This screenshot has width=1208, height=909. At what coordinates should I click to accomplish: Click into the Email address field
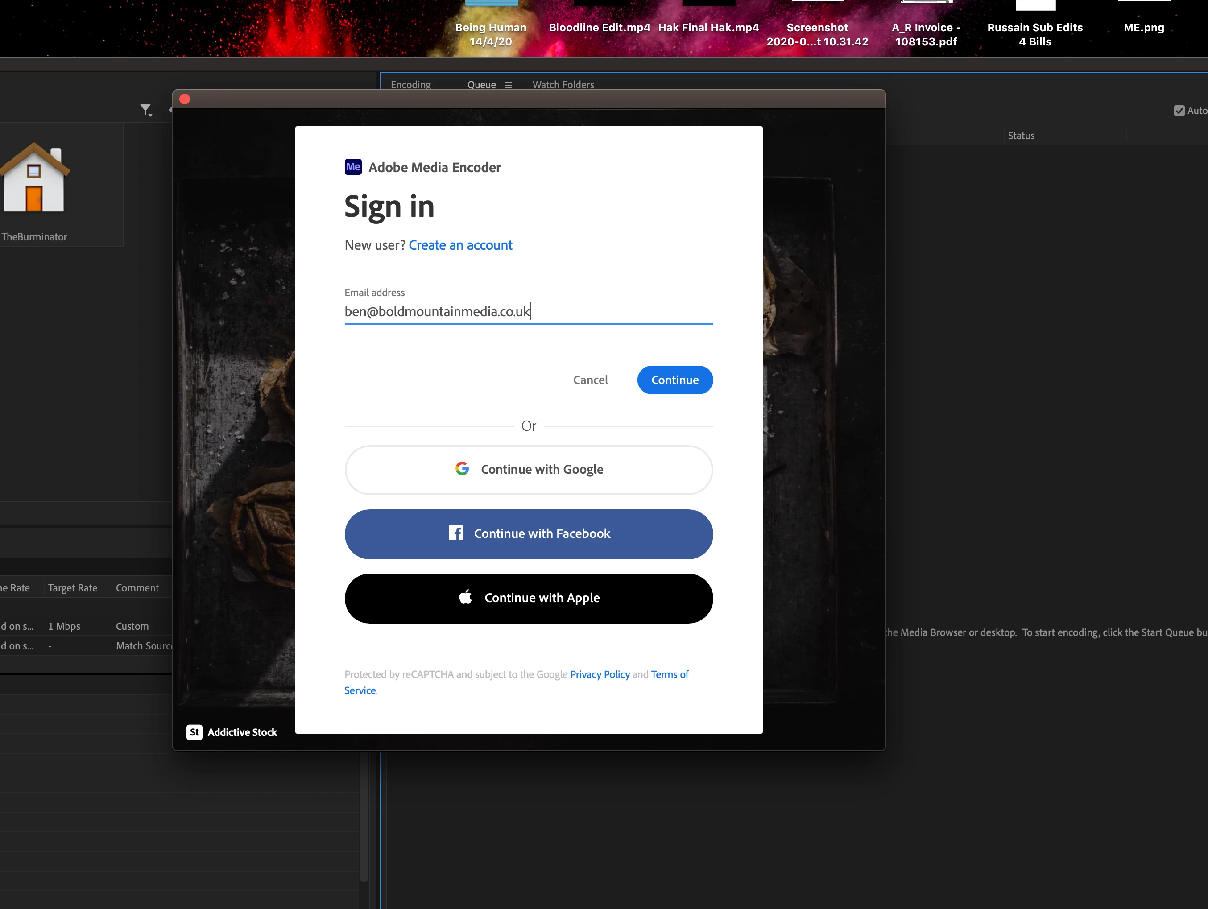(528, 312)
